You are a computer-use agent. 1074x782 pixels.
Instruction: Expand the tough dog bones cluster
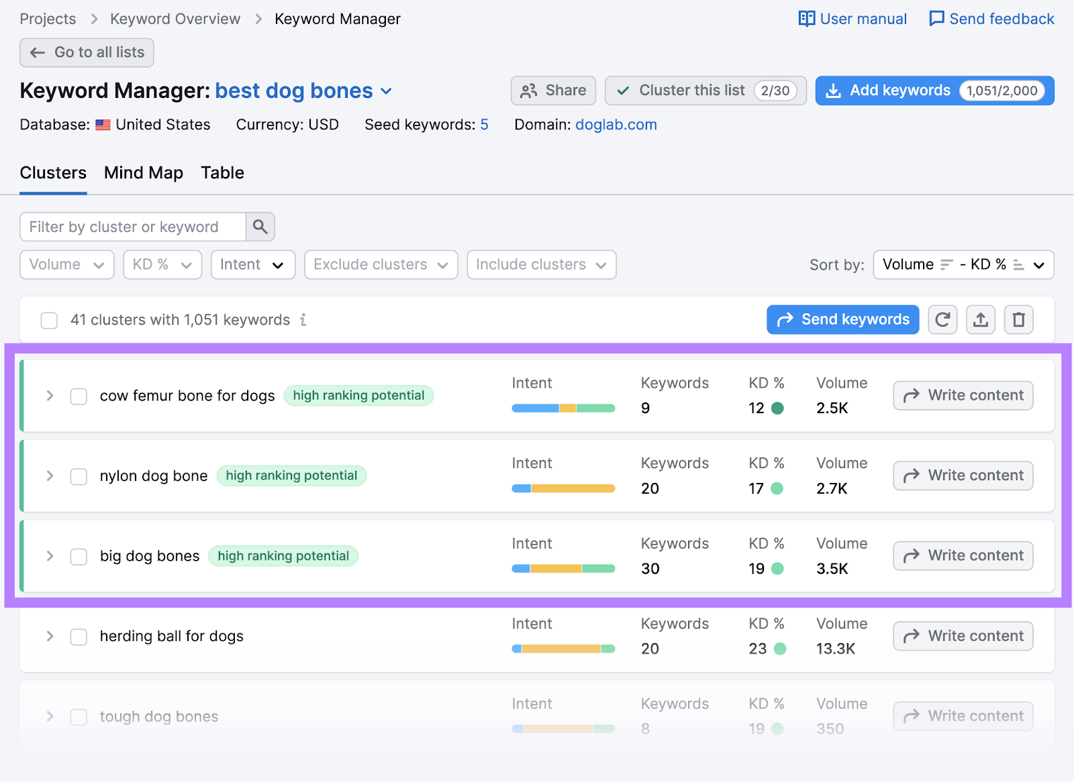click(50, 716)
